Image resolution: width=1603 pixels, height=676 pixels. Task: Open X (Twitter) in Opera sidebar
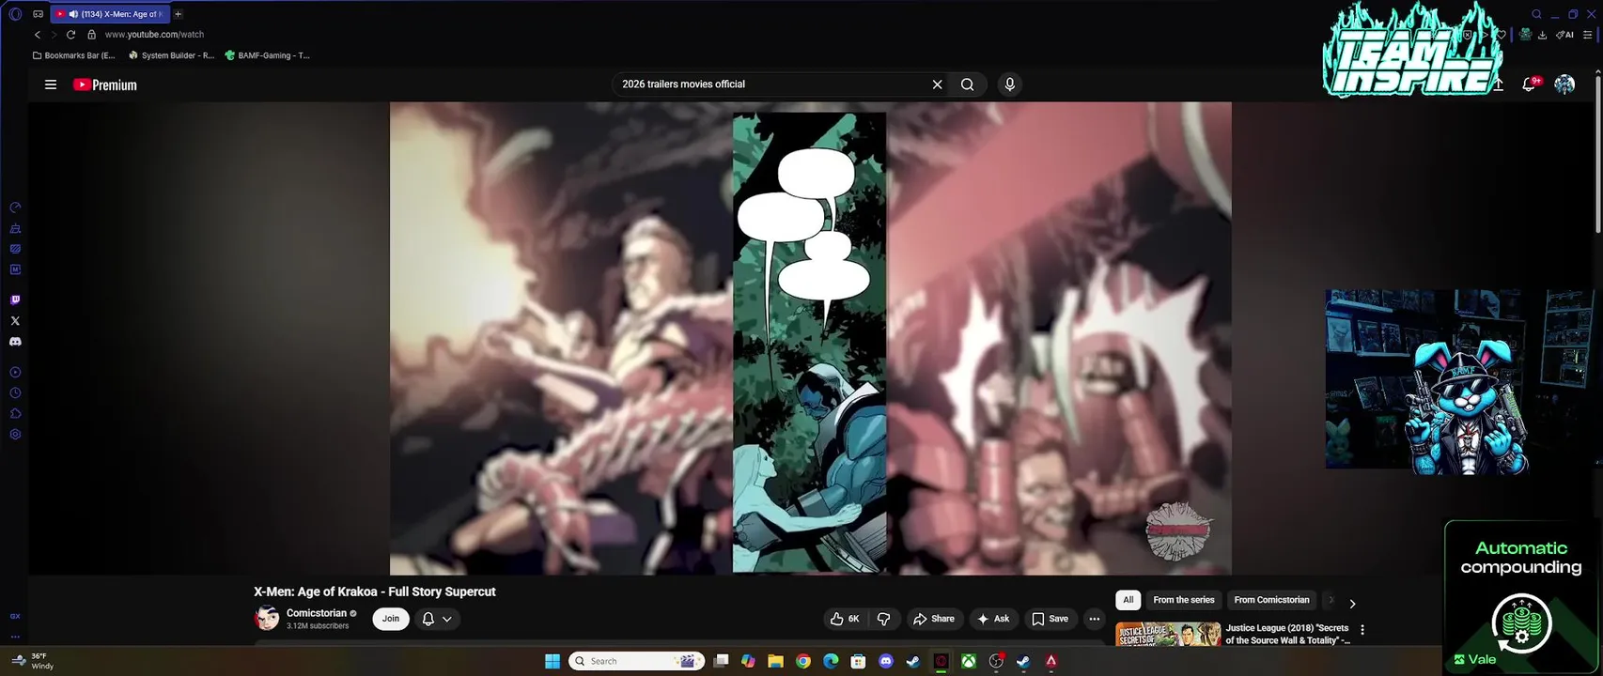point(15,321)
